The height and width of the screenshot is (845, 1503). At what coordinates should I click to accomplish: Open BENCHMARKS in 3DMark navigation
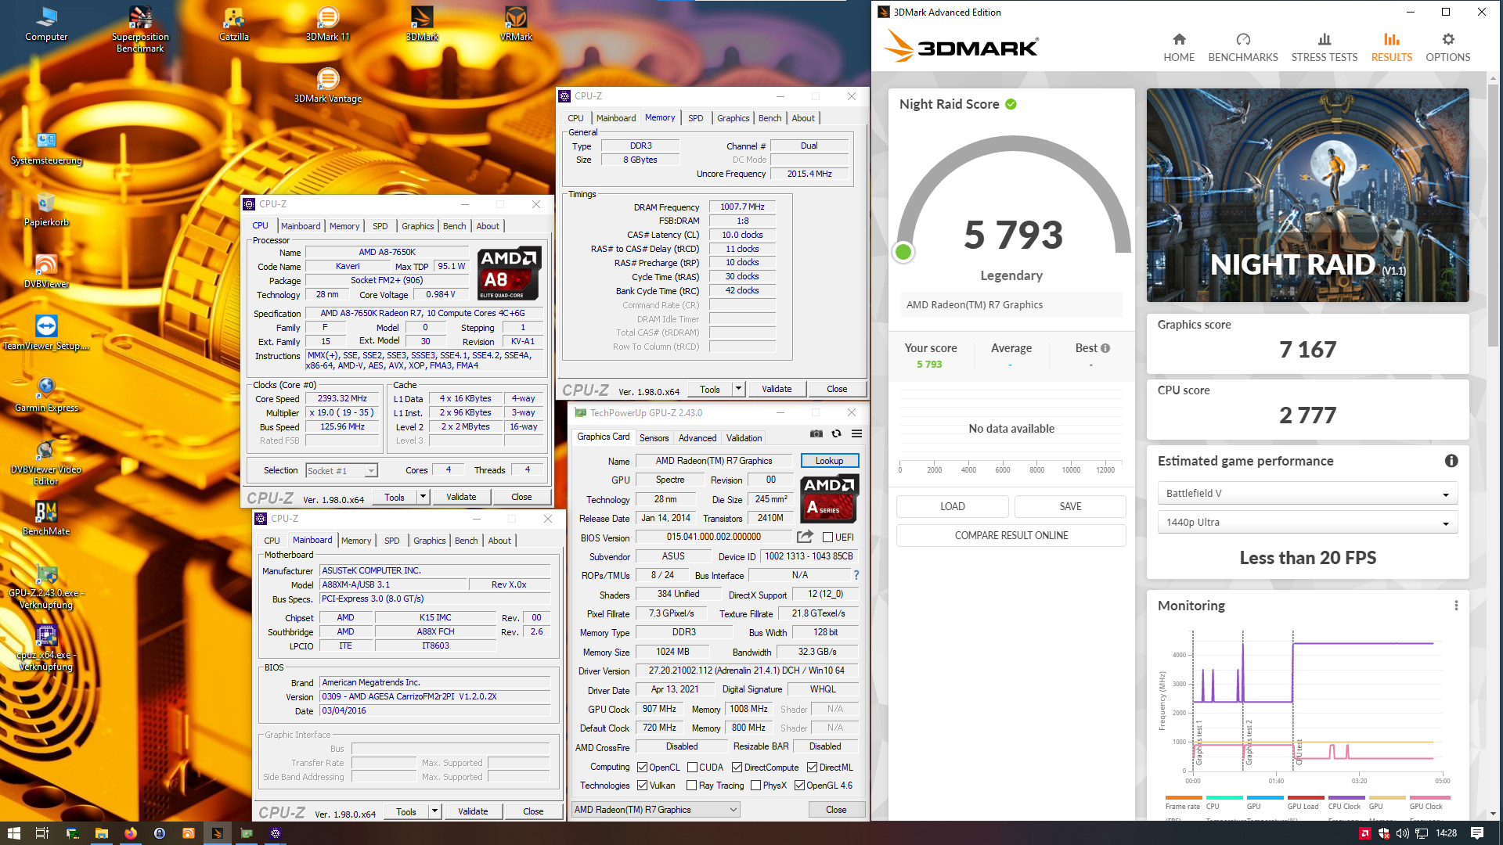click(x=1243, y=47)
